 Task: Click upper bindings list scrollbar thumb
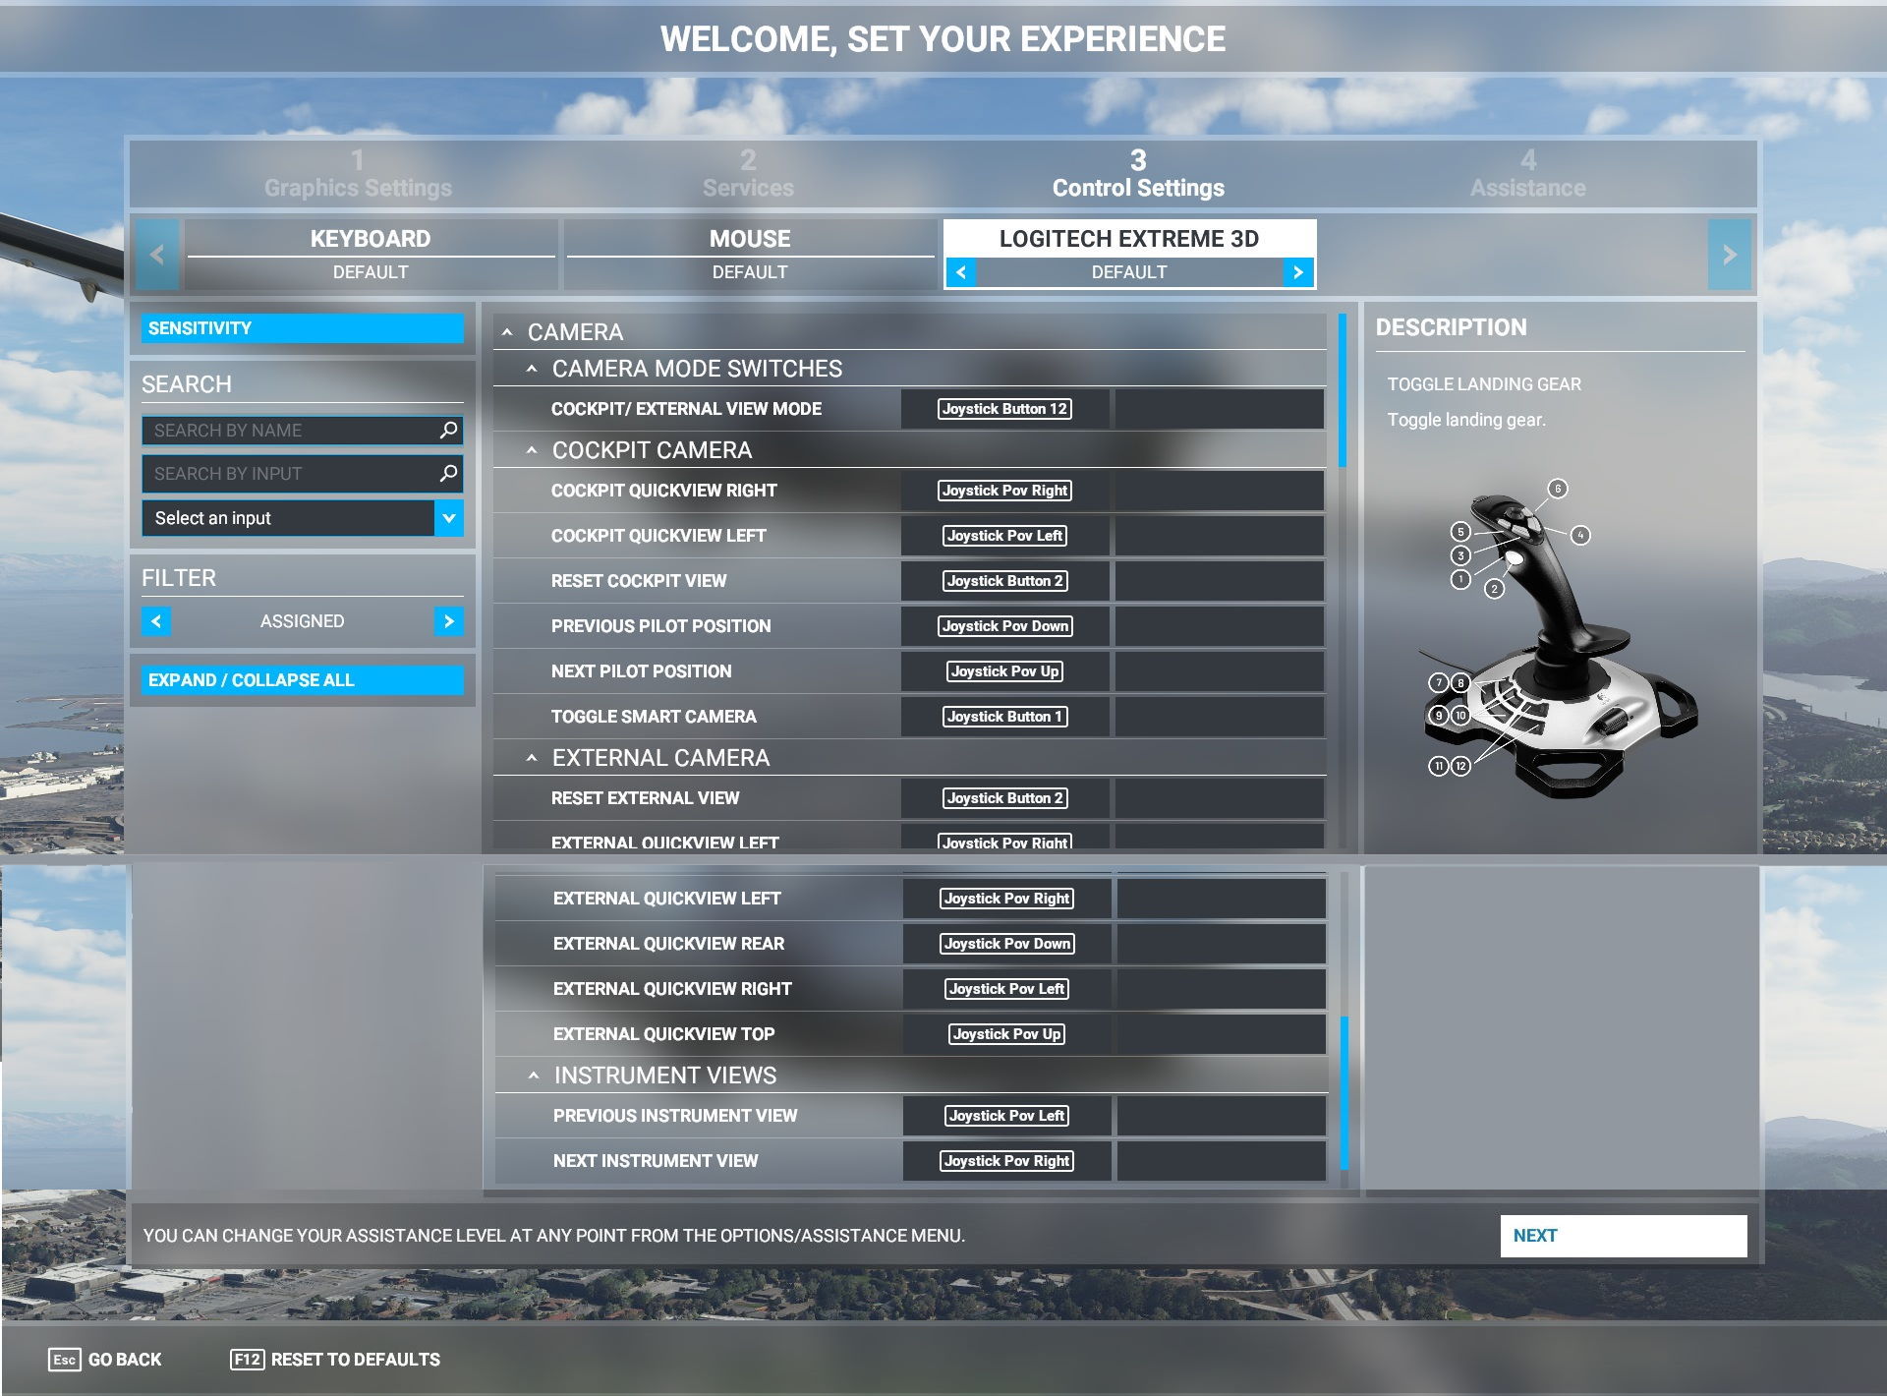click(x=1343, y=390)
